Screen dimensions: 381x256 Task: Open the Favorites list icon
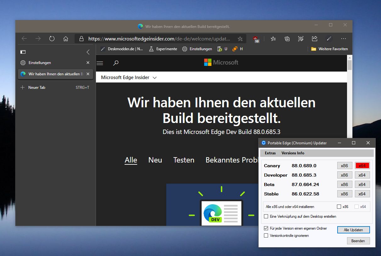[273, 39]
